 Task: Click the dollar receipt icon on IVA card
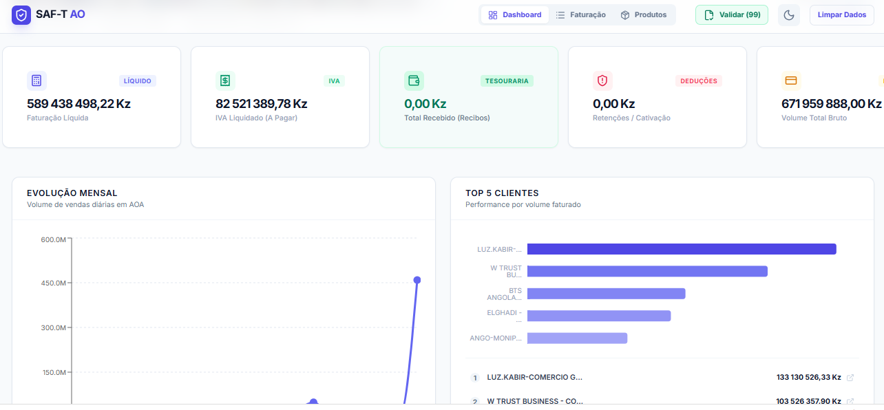(225, 81)
